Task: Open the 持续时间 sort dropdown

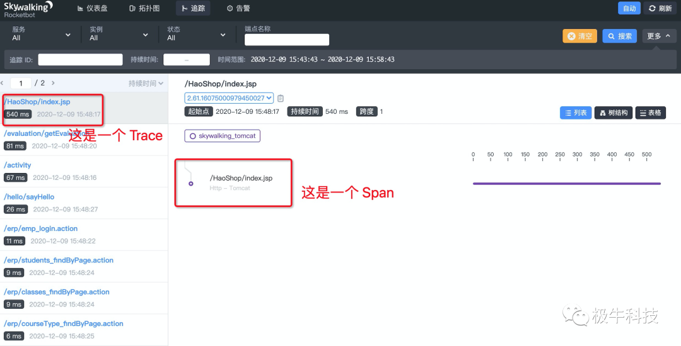Action: click(146, 83)
